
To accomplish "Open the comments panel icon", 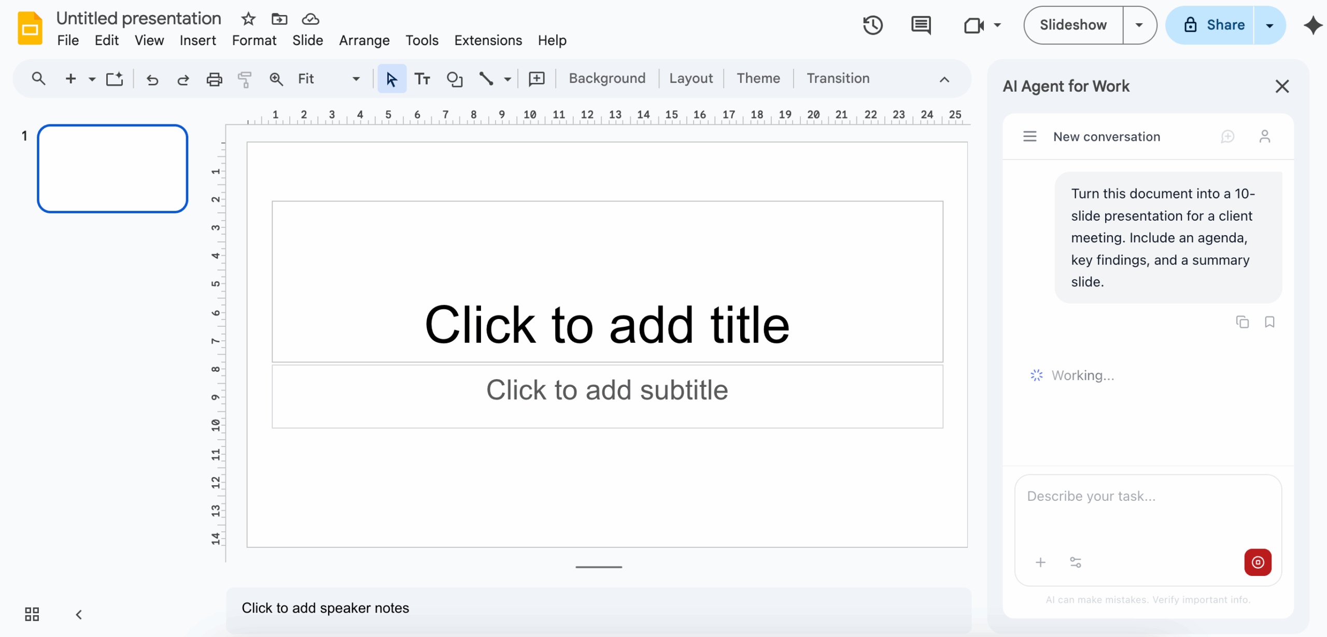I will pyautogui.click(x=921, y=25).
